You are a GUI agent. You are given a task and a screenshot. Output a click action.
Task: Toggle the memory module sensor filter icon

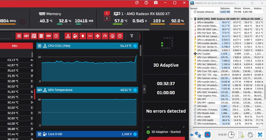point(49,36)
